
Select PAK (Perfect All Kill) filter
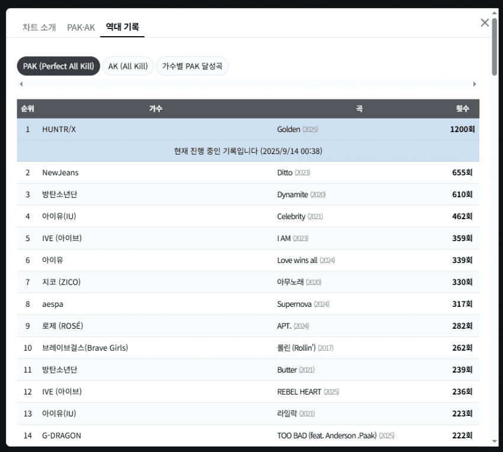click(x=59, y=66)
